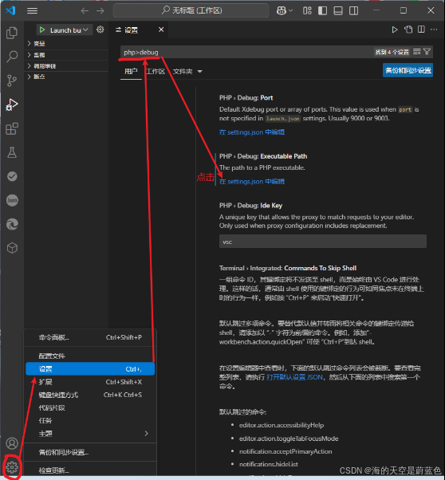Close the 设置 tab

click(161, 30)
